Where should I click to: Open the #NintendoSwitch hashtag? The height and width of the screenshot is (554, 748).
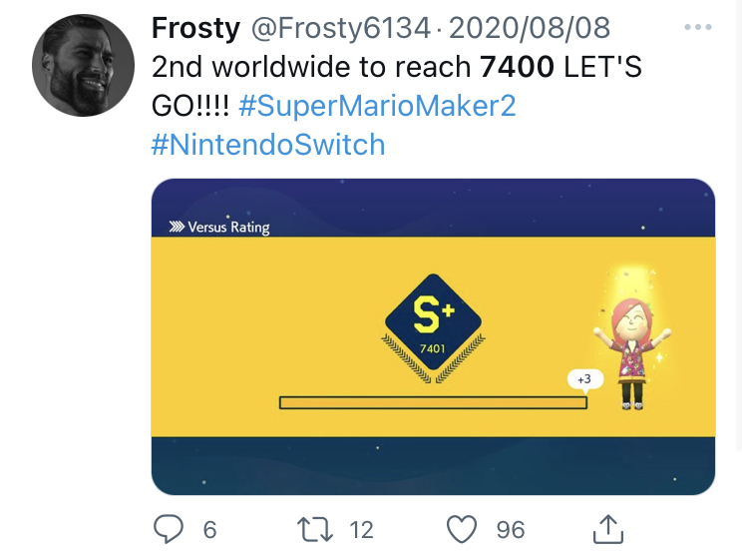(x=268, y=145)
